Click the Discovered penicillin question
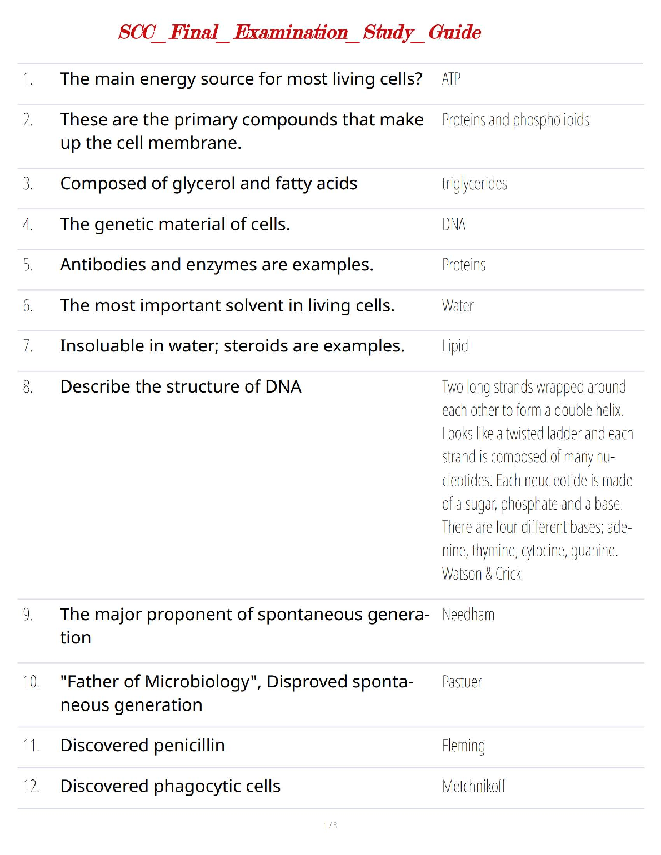 click(x=142, y=746)
